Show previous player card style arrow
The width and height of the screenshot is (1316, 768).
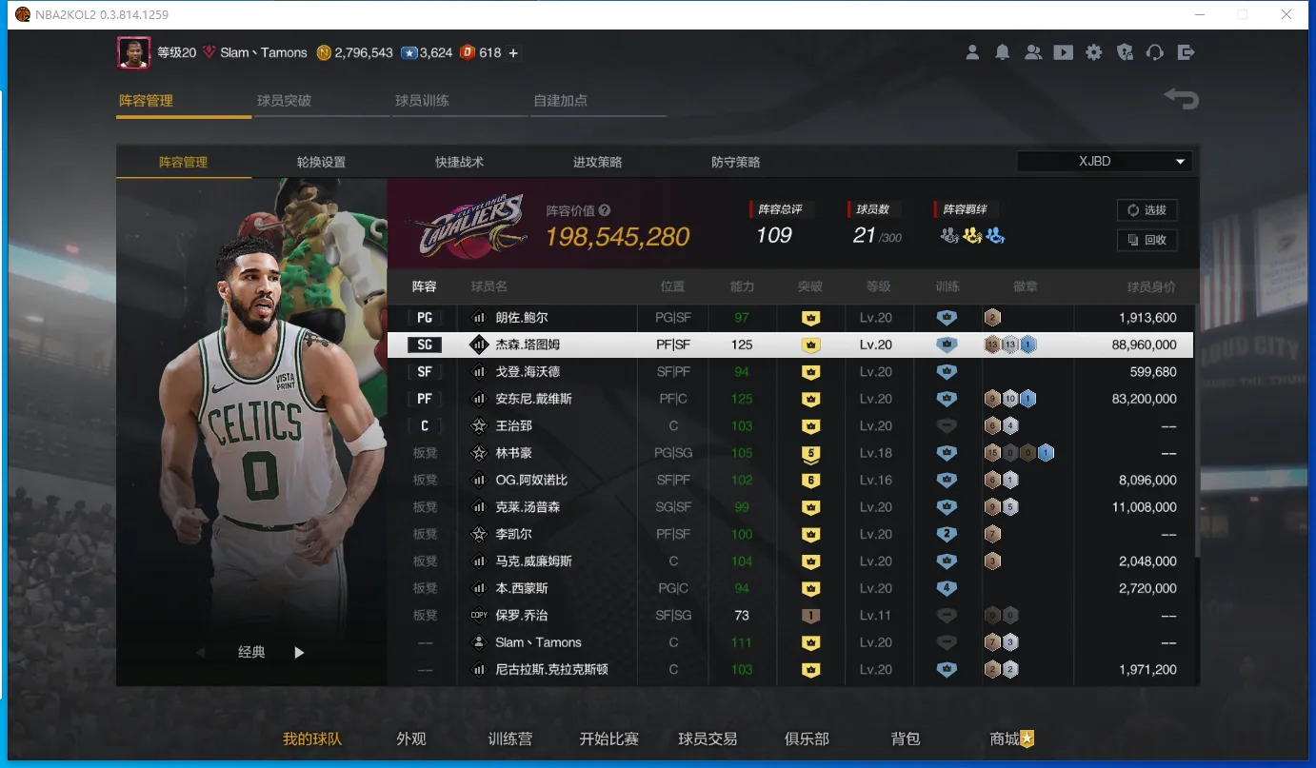[200, 653]
